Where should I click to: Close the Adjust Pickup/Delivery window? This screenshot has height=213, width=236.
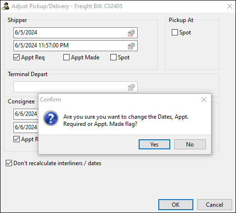pyautogui.click(x=230, y=6)
